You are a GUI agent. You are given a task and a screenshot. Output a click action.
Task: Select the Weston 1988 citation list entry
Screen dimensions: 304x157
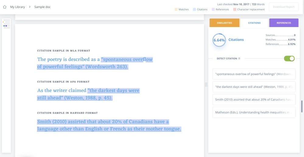[x=254, y=87]
